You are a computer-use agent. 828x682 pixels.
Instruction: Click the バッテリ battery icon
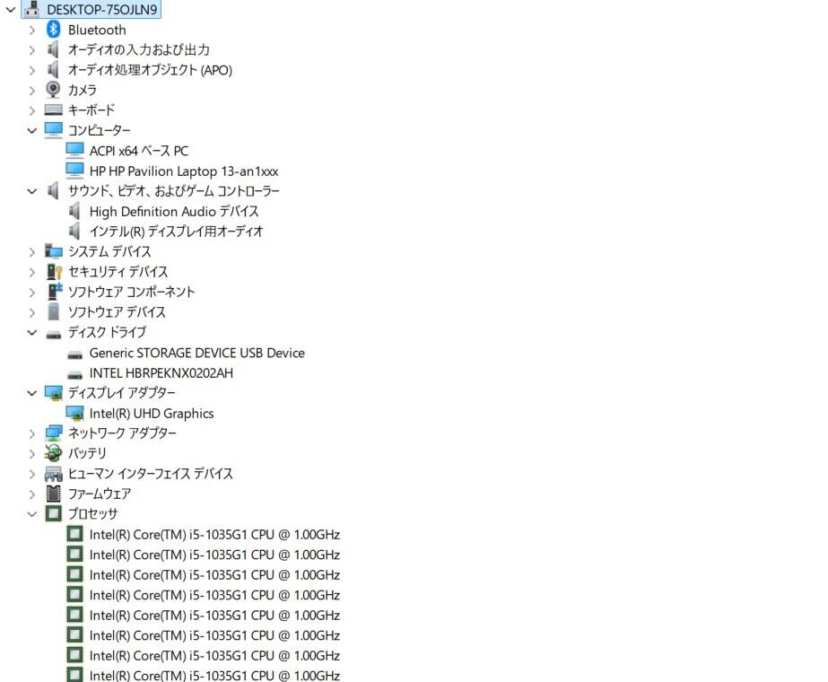(x=53, y=453)
